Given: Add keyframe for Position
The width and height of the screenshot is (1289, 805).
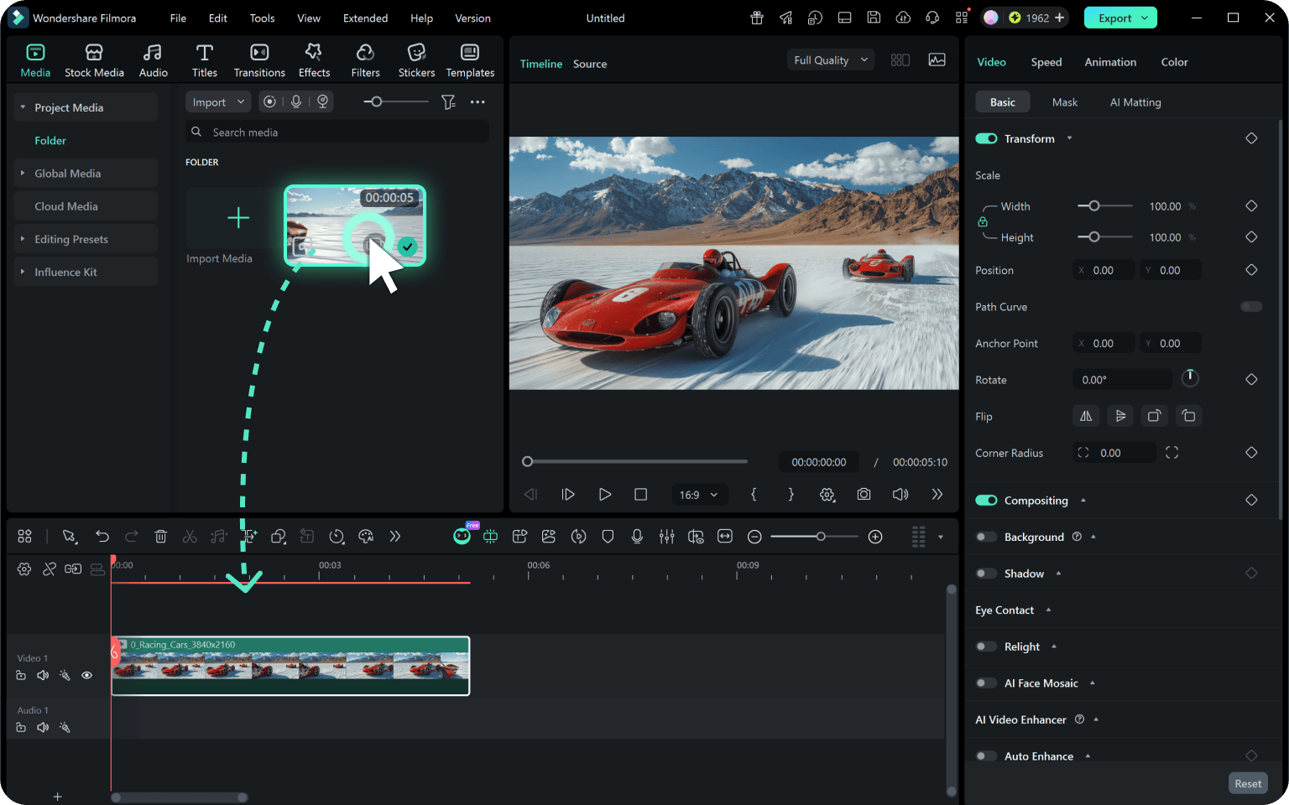Looking at the screenshot, I should tap(1251, 270).
